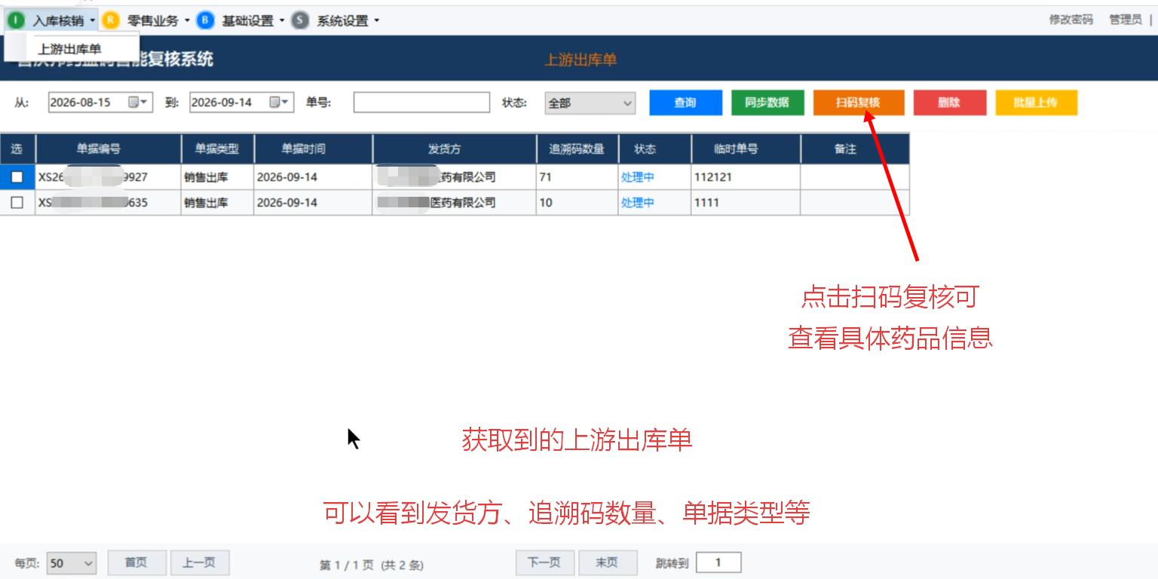
Task: Tick the checkbox for order ending 635
Action: 17,203
